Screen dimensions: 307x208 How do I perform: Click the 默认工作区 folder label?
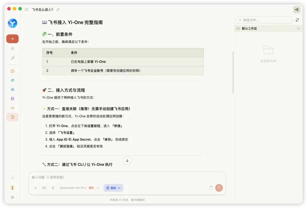[249, 29]
